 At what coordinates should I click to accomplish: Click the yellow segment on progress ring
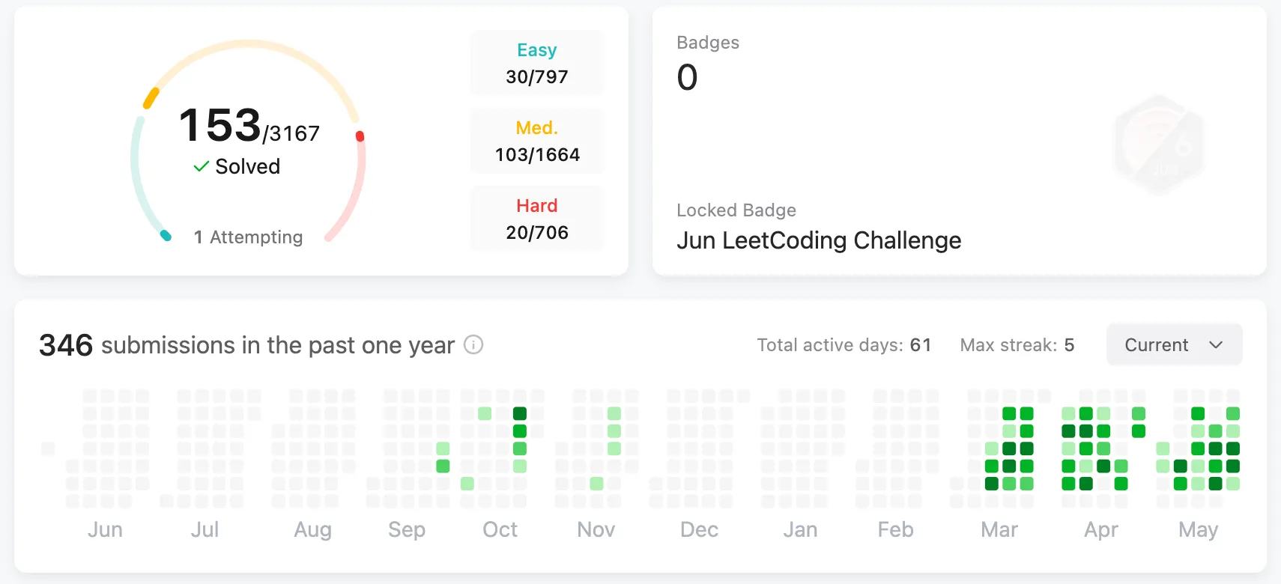pyautogui.click(x=151, y=97)
